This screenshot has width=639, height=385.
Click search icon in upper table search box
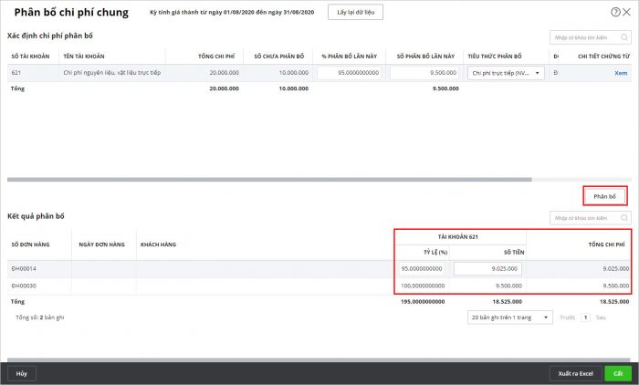pos(624,37)
